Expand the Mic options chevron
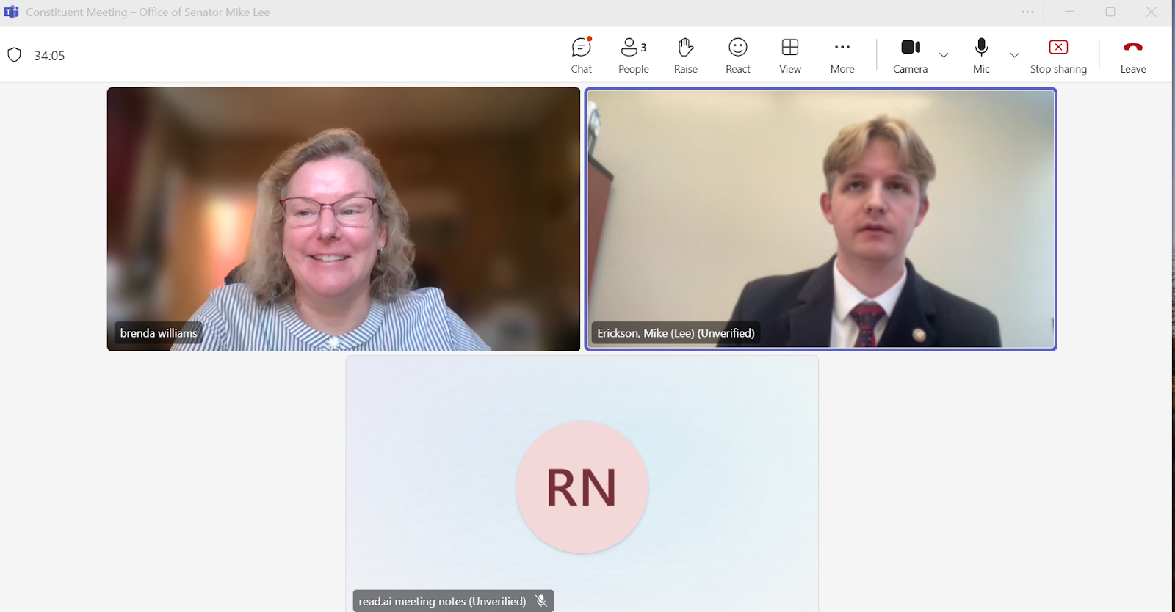Screen dimensions: 1175x612 point(1014,55)
